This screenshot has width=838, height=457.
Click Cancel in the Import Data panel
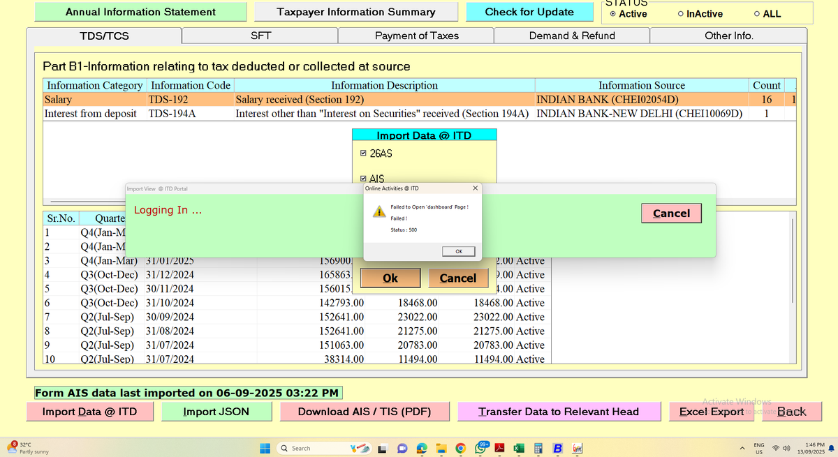(x=458, y=278)
